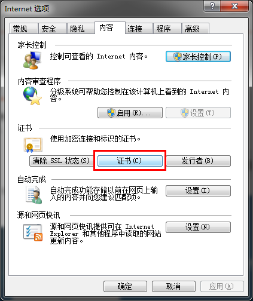The image size is (253, 301).
Task: Click the Parental Controls users icon
Action: pyautogui.click(x=32, y=60)
